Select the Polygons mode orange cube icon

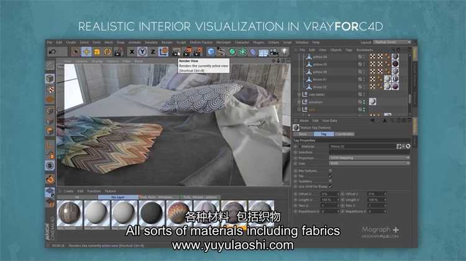coord(50,131)
